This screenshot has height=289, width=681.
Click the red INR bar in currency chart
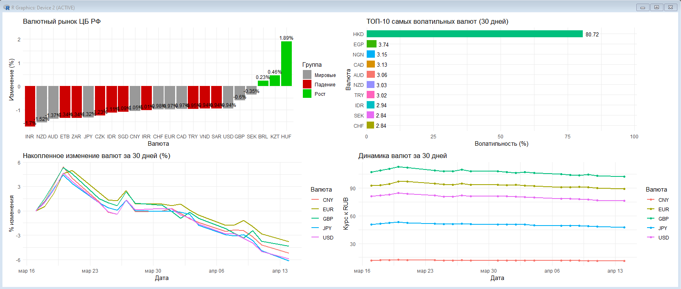coord(30,106)
